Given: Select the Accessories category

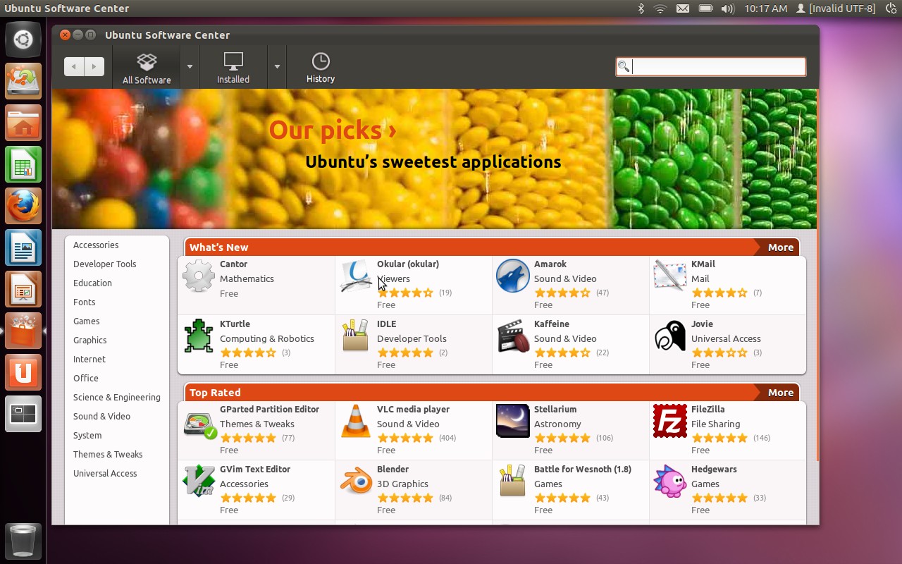Looking at the screenshot, I should point(96,245).
